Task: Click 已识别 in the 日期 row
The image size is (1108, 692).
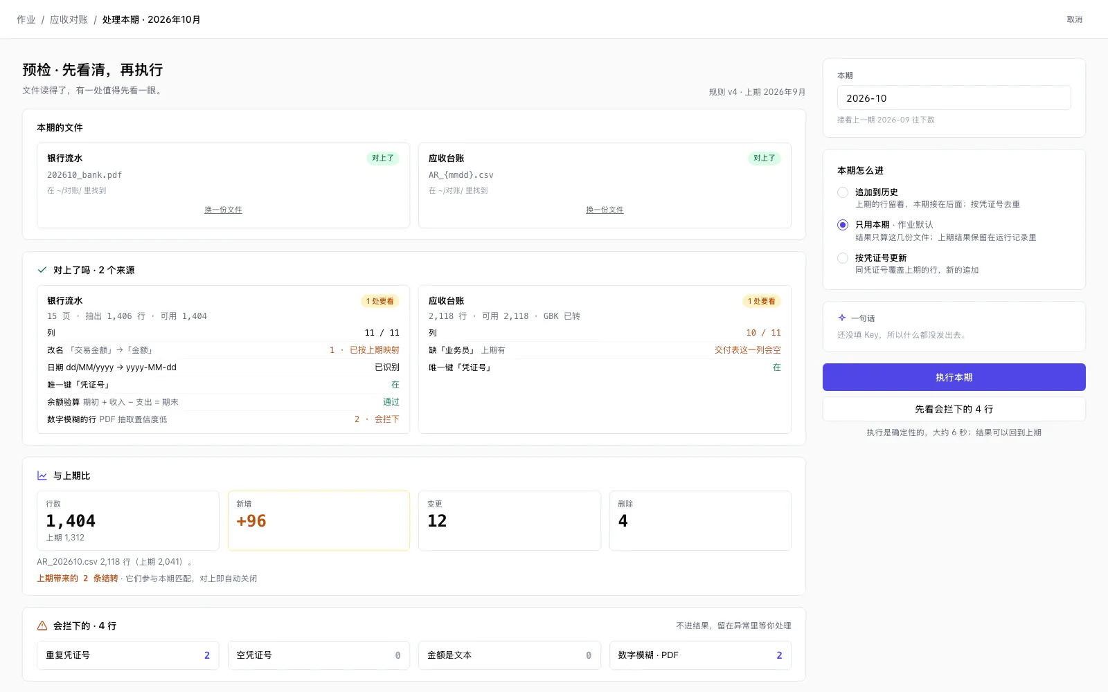Action: pos(387,367)
